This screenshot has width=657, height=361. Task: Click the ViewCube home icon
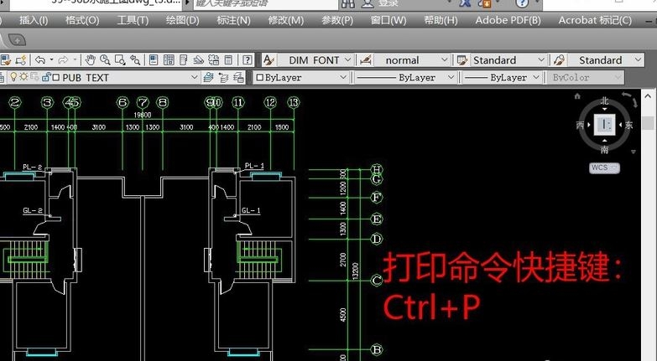tap(577, 96)
